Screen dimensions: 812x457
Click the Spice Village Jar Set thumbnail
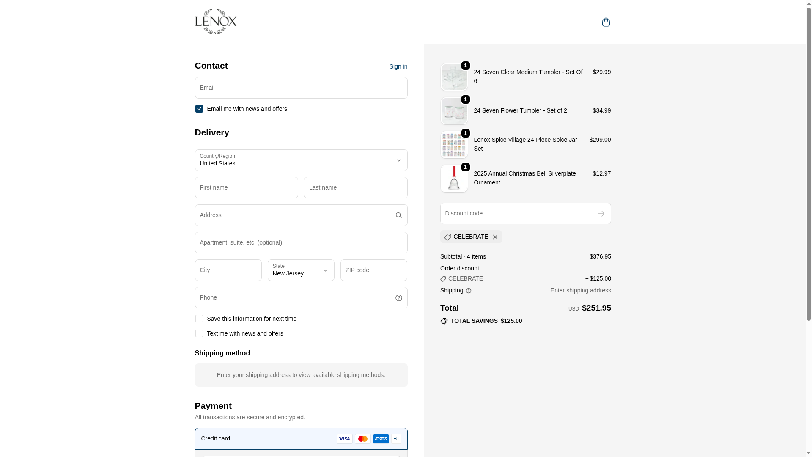tap(454, 145)
